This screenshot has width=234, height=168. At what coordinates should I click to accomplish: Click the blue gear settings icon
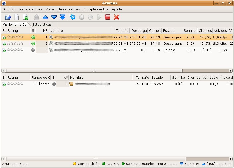click(73, 17)
